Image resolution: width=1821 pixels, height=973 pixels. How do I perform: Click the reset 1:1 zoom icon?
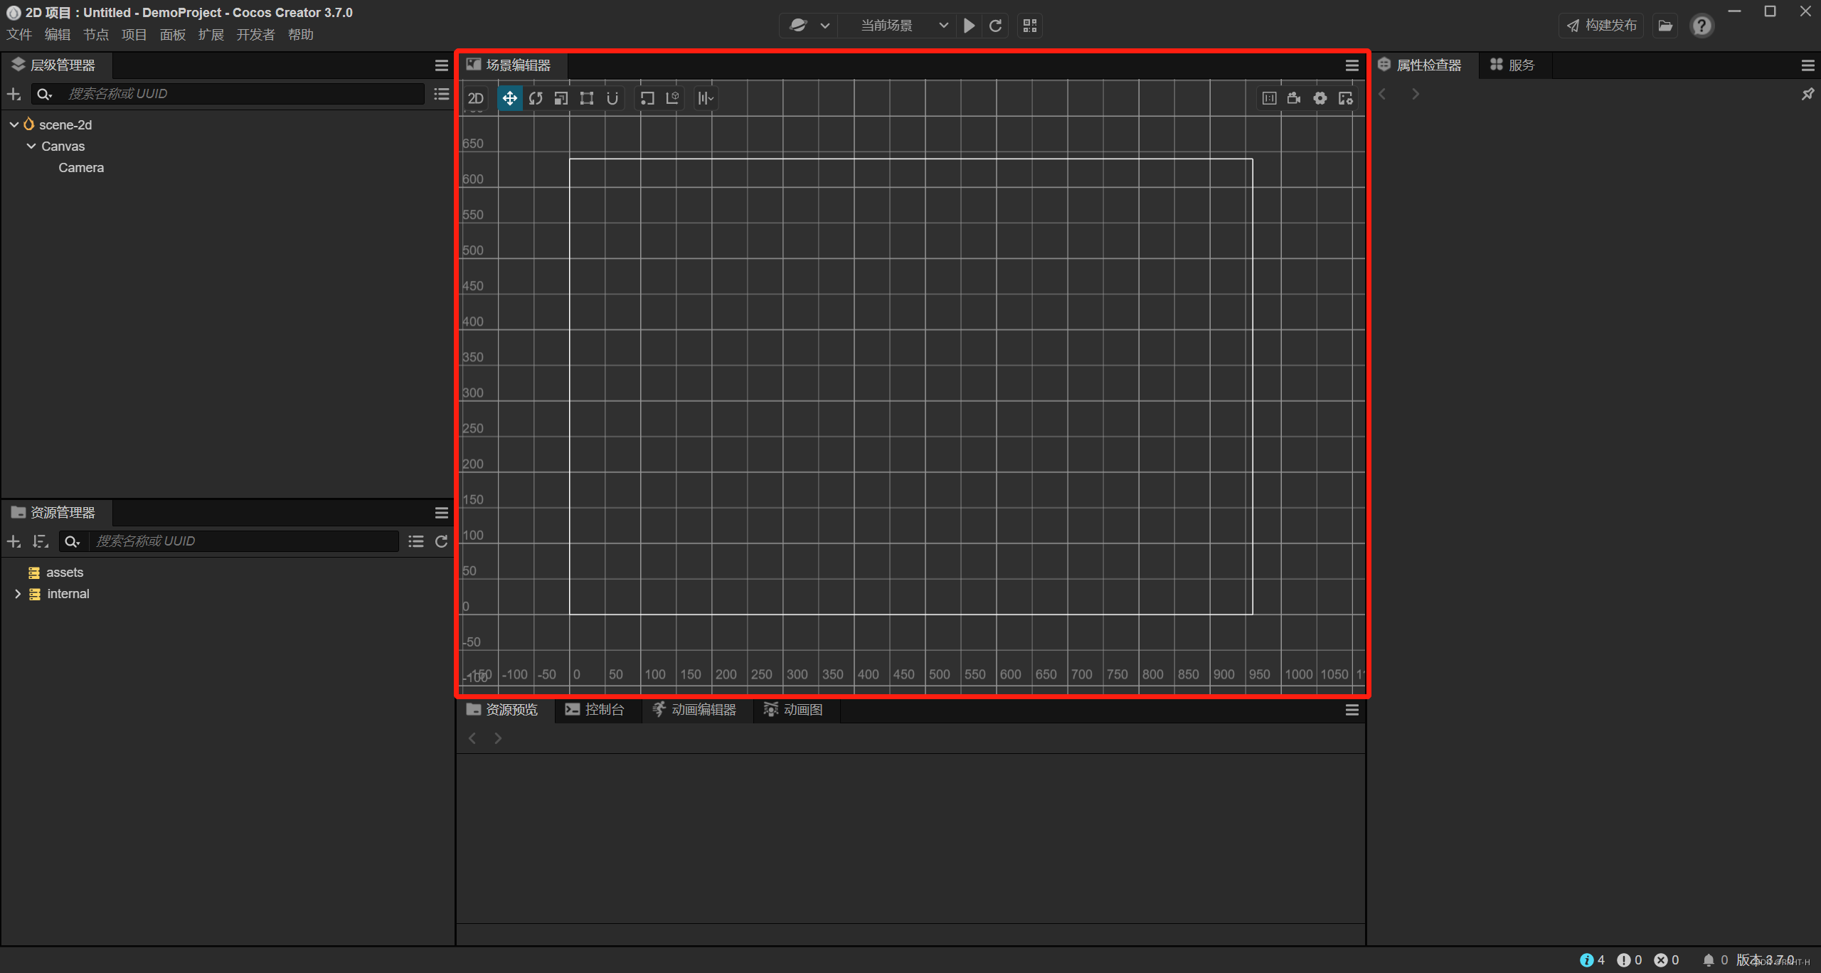(x=1269, y=98)
